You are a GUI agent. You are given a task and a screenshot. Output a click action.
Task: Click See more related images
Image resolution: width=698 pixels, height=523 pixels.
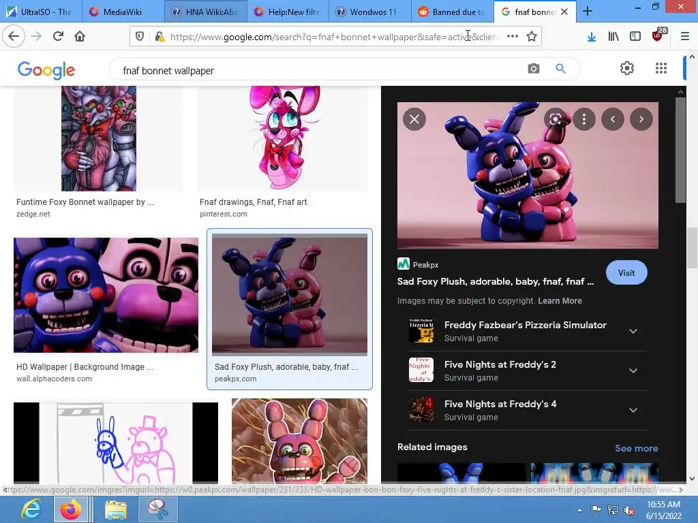point(636,448)
